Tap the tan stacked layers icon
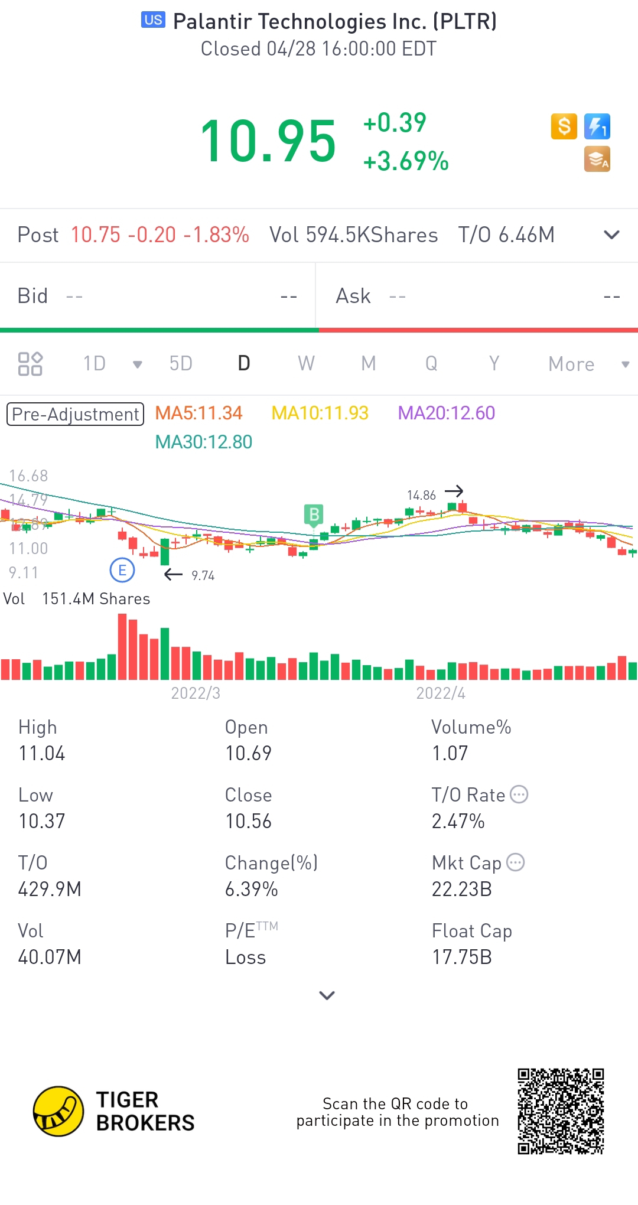Image resolution: width=638 pixels, height=1205 pixels. 597,159
